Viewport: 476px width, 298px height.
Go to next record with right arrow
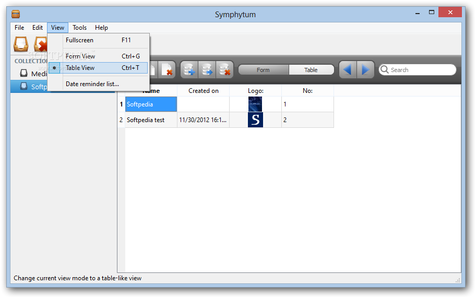[x=365, y=70]
